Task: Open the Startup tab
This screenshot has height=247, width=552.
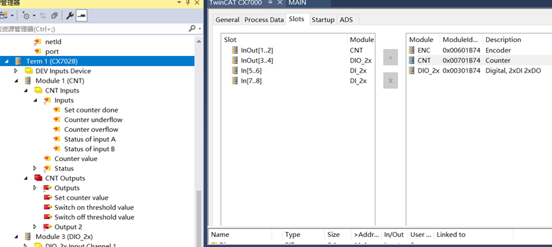Action: coord(323,20)
